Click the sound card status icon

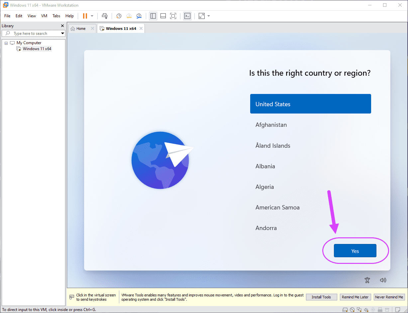click(x=366, y=310)
